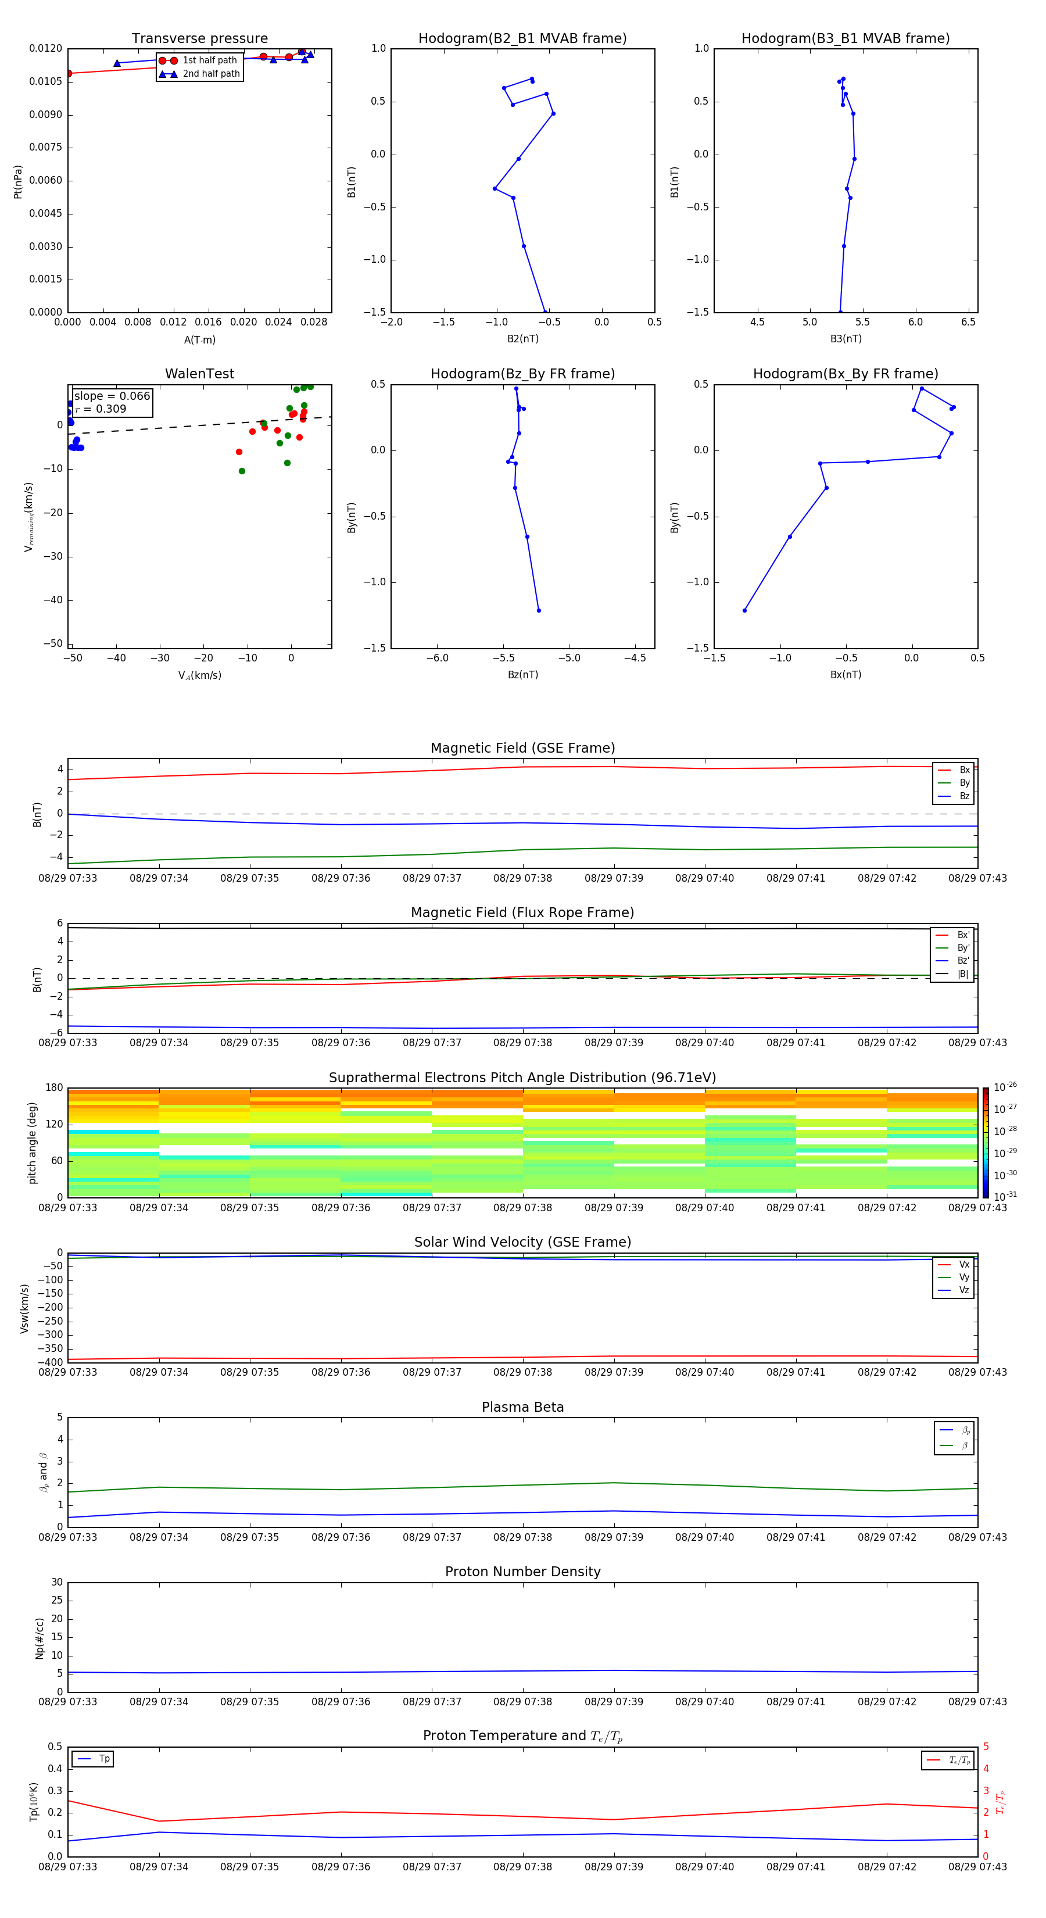This screenshot has width=1046, height=1918.
Task: Click the 'Np(#/cc)' axis label
Action: [40, 1638]
